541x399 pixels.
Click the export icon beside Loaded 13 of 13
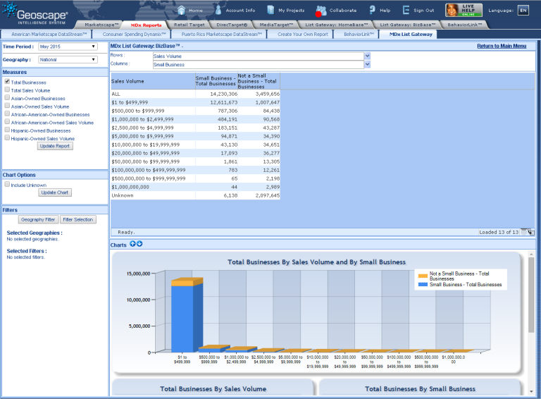530,232
